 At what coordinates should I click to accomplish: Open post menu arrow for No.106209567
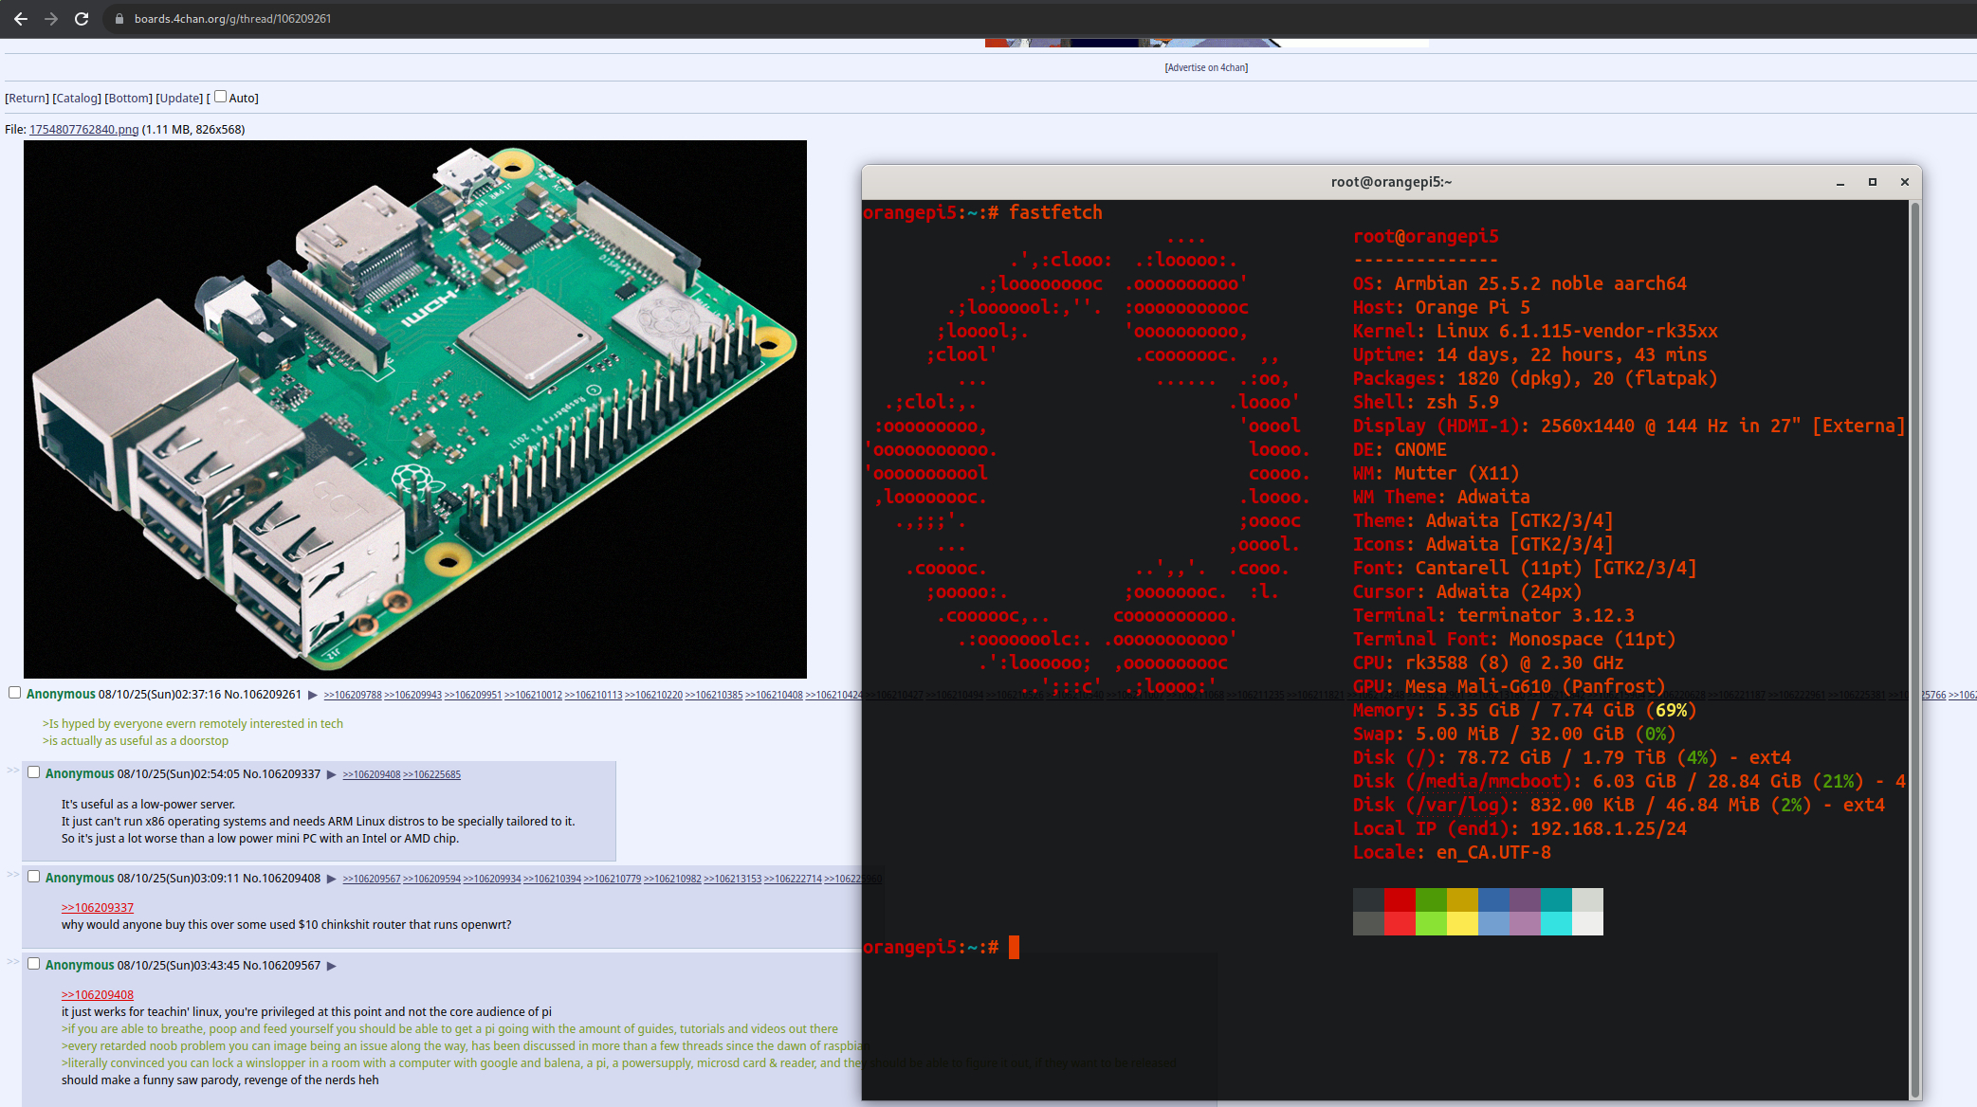(332, 966)
